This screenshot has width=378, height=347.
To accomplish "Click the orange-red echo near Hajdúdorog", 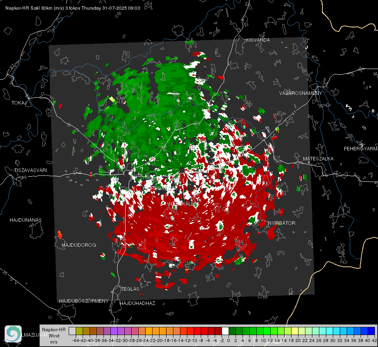I will pyautogui.click(x=59, y=234).
